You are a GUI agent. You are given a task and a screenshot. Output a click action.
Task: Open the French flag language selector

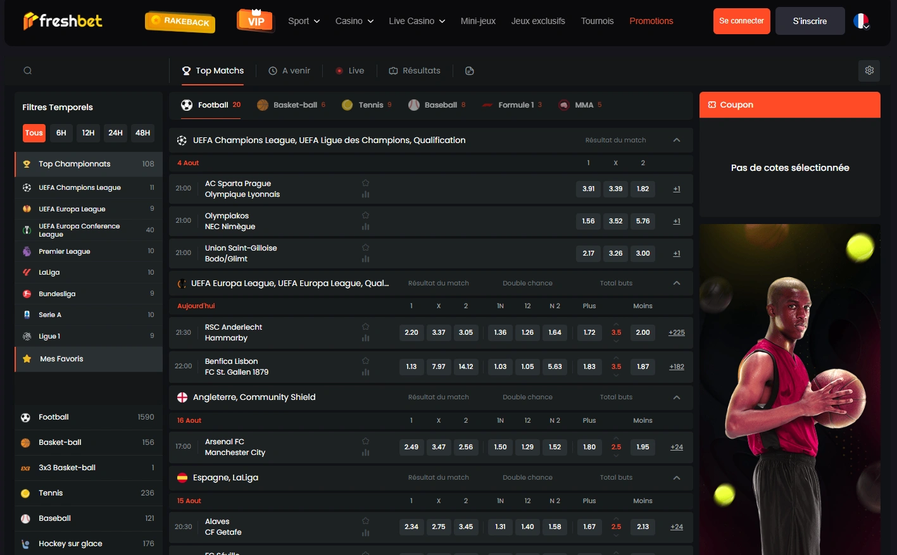coord(861,22)
